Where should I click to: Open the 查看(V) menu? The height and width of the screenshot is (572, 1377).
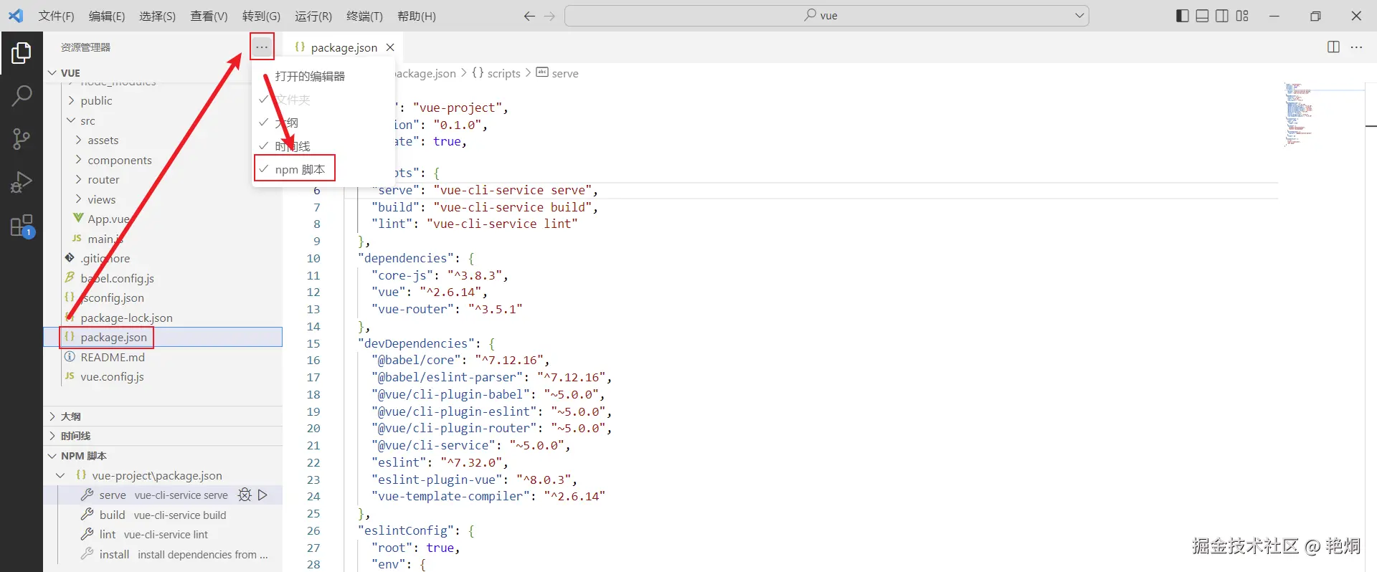pos(209,16)
